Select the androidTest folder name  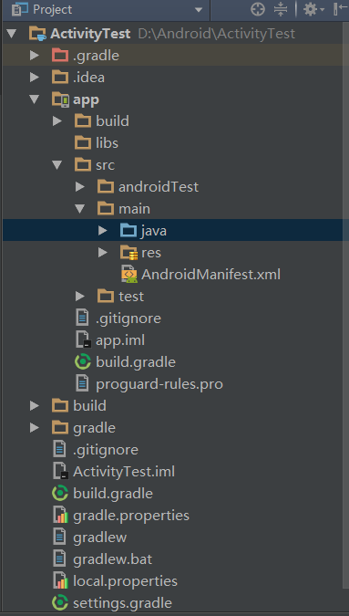point(159,187)
